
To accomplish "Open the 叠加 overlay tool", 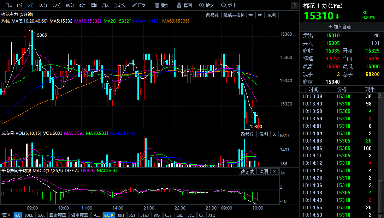I will point(162,5).
